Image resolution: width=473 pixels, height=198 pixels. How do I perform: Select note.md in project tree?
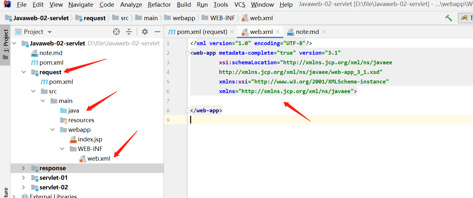click(46, 53)
